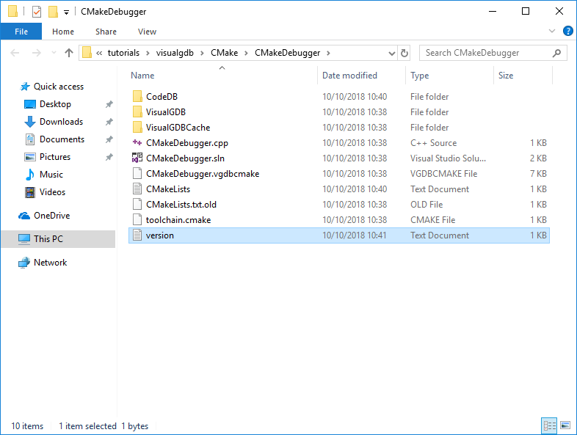Go up one folder level
This screenshot has width=577, height=435.
click(69, 53)
